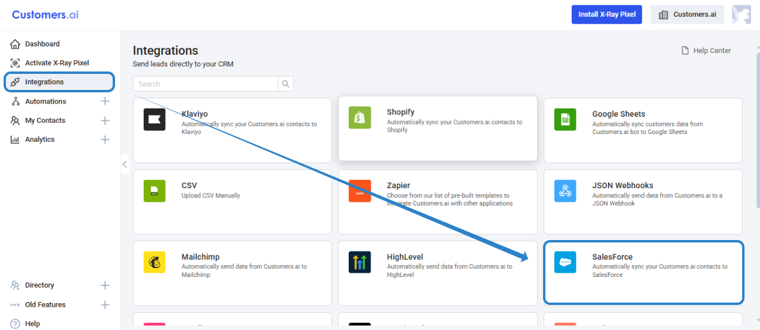Click the Install X-Ray Pixel button

607,14
